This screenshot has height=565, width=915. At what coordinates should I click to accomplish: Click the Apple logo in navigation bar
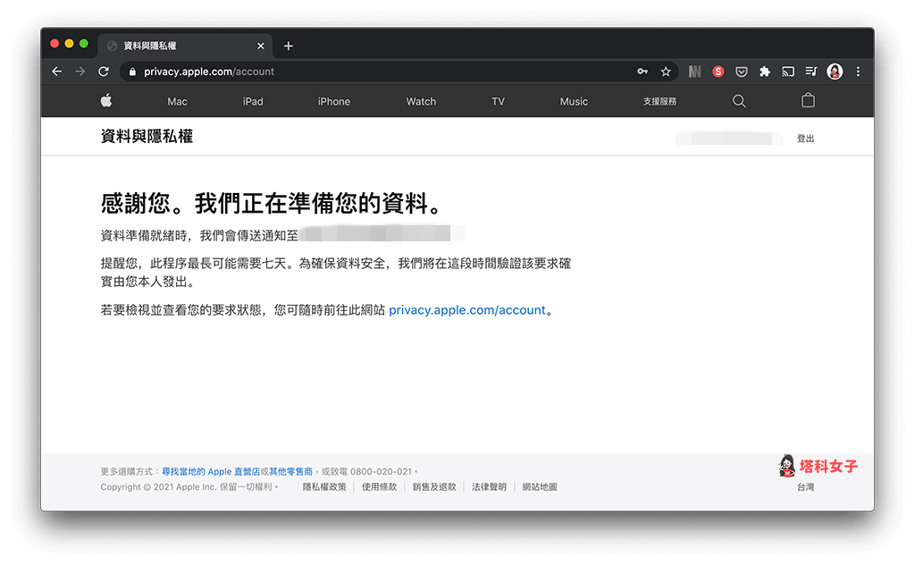106,100
